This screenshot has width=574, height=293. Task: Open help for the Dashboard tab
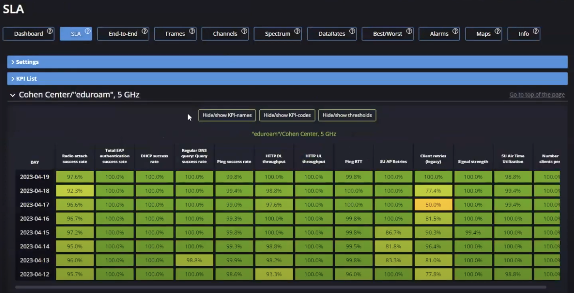50,31
